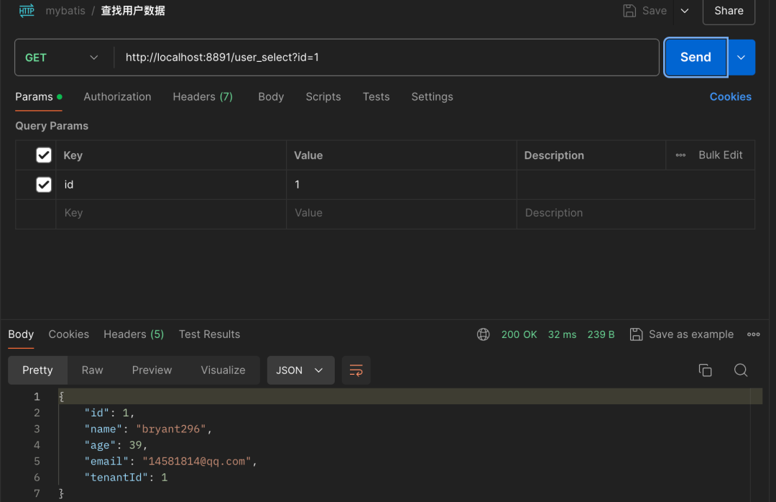Click the Share button
Viewport: 776px width, 502px height.
(729, 11)
